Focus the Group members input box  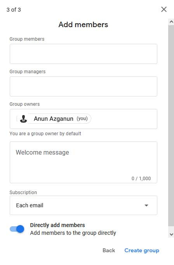tap(84, 54)
